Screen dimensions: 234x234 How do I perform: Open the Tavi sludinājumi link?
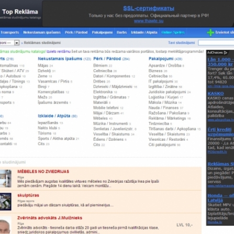tap(182, 43)
